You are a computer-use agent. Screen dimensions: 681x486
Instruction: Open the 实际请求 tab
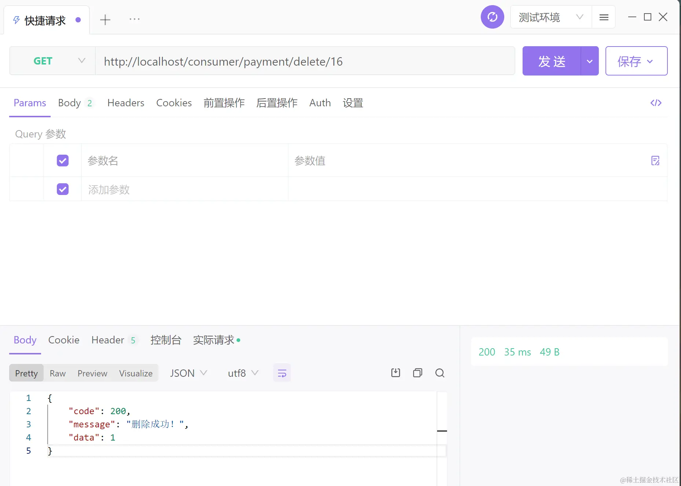point(216,340)
